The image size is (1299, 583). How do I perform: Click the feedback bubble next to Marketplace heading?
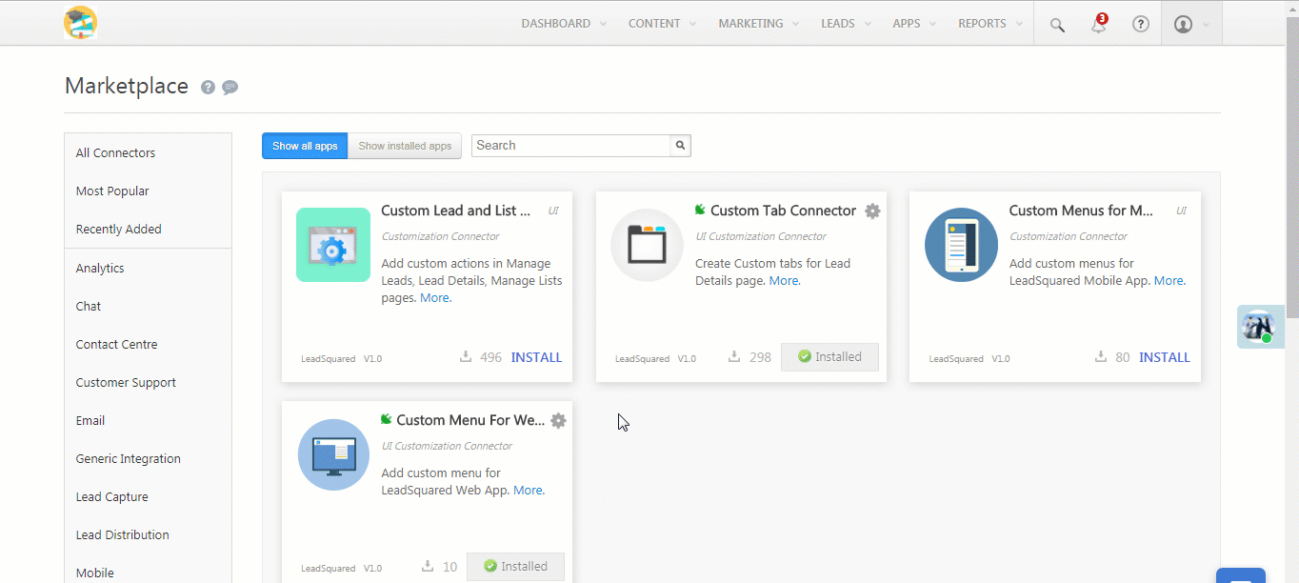click(230, 87)
